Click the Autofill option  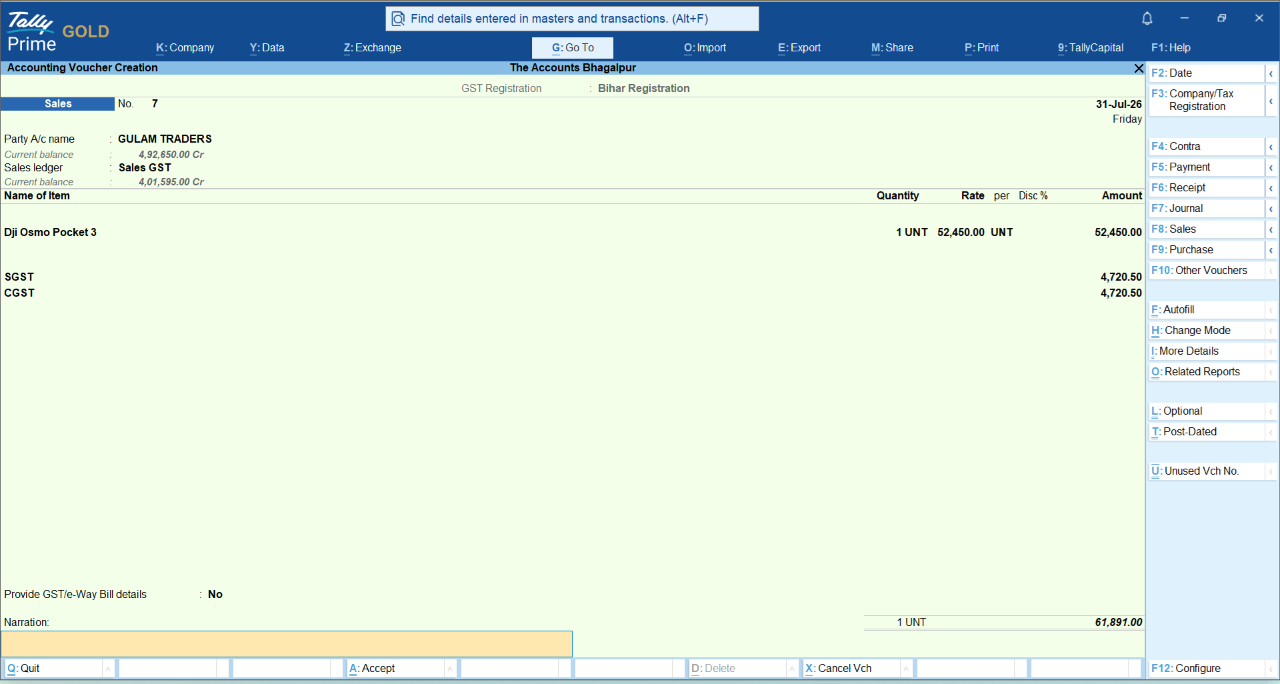click(1207, 310)
